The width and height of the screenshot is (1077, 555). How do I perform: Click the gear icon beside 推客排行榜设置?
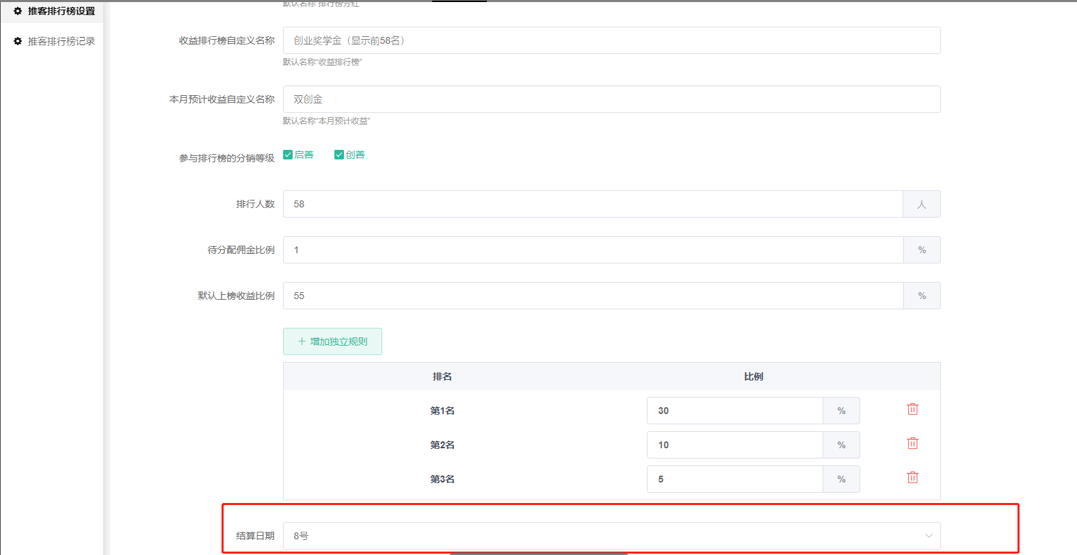click(18, 11)
